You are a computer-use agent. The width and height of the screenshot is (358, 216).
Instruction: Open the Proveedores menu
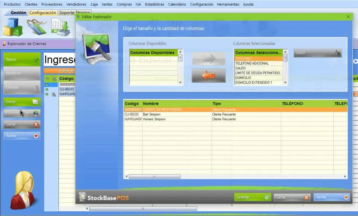[x=52, y=4]
